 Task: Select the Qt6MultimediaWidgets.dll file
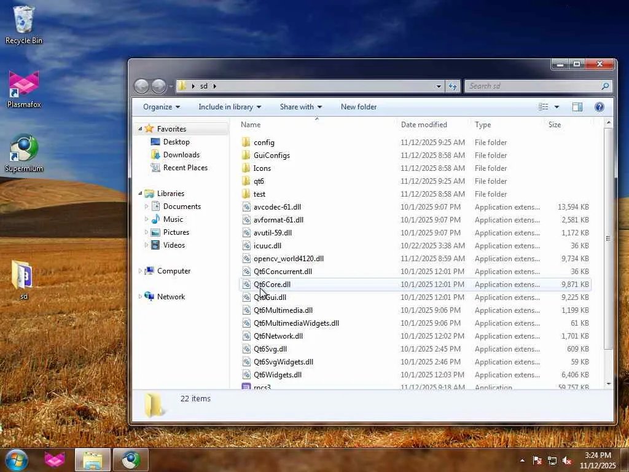[x=415, y=323]
